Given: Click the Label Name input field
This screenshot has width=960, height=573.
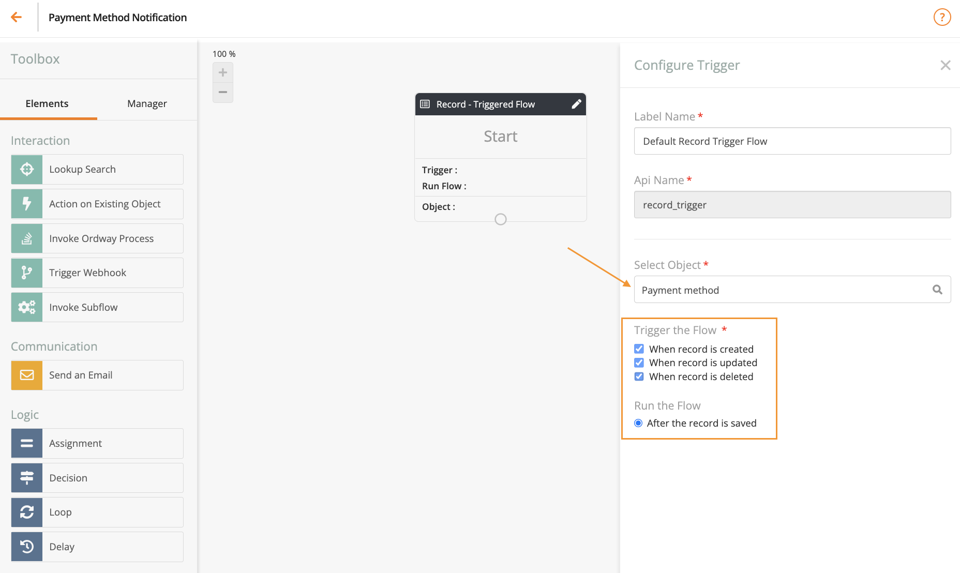Looking at the screenshot, I should tap(792, 141).
